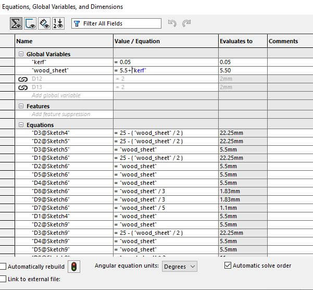Switch to Ordered View icon
The height and width of the screenshot is (290, 313).
58,23
